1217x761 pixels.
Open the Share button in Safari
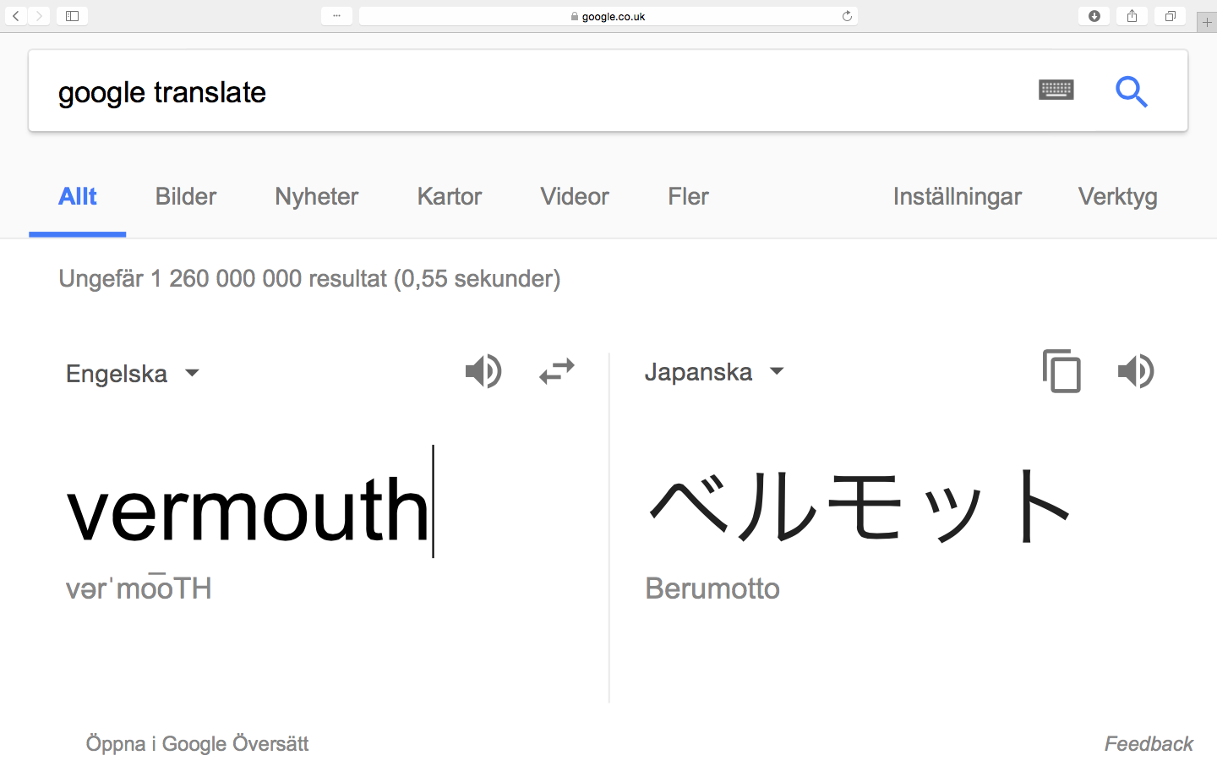tap(1132, 16)
